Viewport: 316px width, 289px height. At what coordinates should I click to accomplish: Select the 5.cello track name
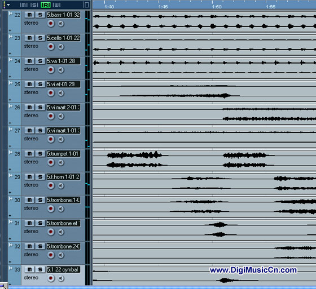[x=63, y=38]
